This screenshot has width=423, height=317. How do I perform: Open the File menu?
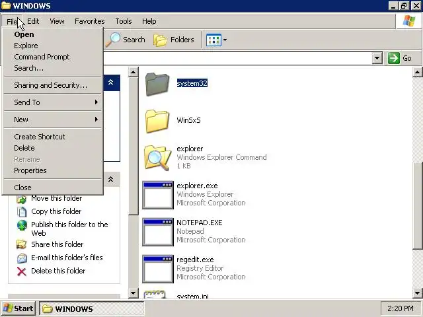12,21
